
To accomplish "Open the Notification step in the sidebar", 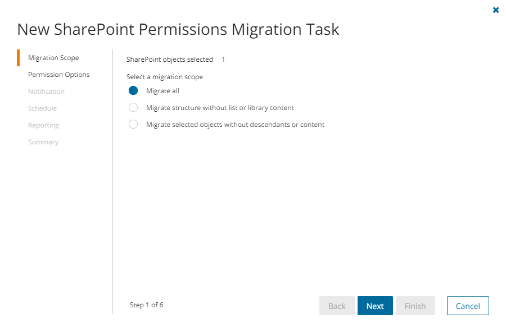I will pyautogui.click(x=46, y=92).
